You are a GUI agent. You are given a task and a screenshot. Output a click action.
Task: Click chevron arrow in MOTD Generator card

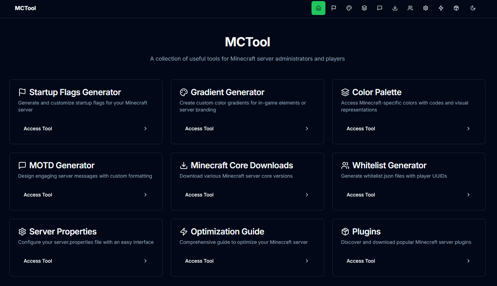[x=145, y=195]
